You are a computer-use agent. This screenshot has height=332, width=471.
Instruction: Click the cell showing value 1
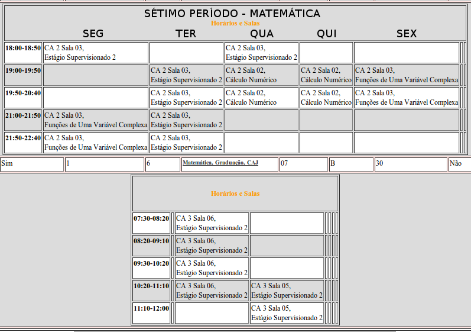coord(105,165)
